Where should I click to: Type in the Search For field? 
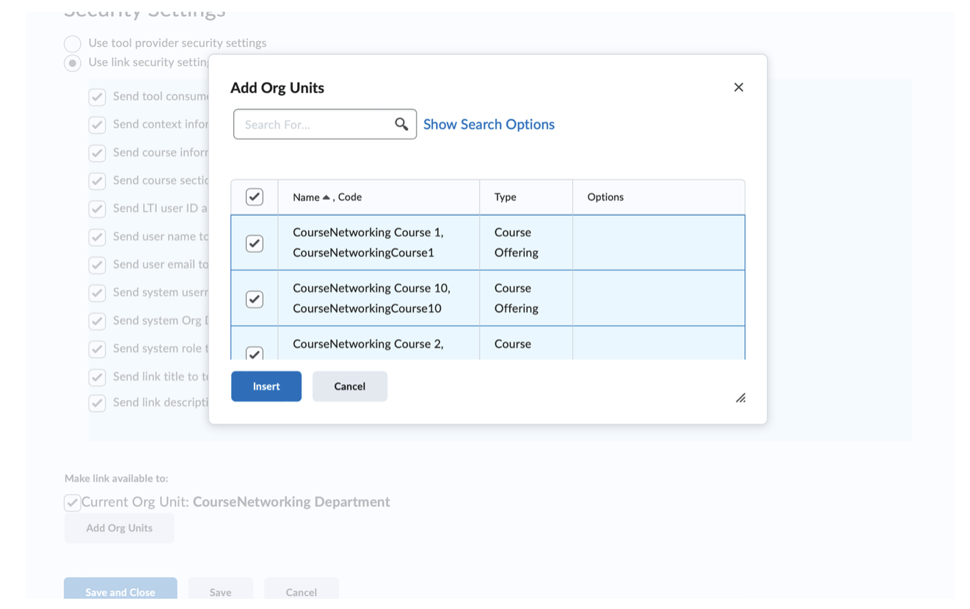click(316, 124)
